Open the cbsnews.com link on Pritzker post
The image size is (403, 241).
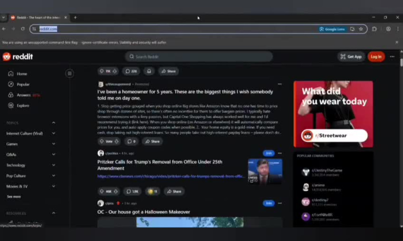(170, 176)
